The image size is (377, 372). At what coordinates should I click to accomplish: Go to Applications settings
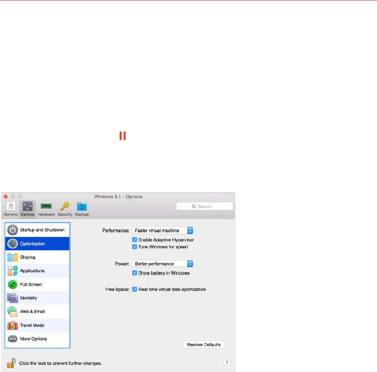37,271
